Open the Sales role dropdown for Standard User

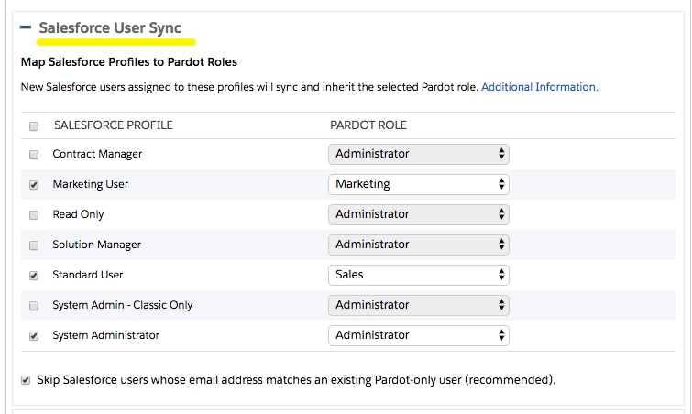tap(418, 275)
